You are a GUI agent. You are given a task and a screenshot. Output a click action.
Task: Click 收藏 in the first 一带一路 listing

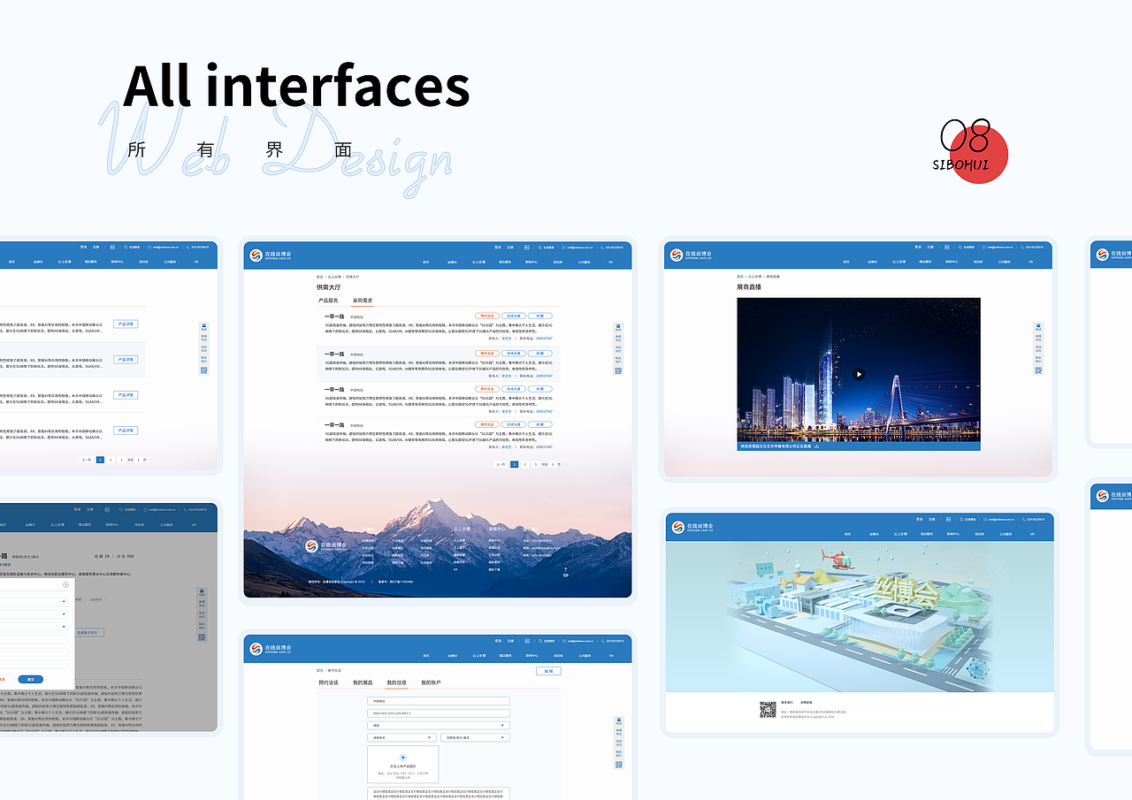pyautogui.click(x=539, y=316)
